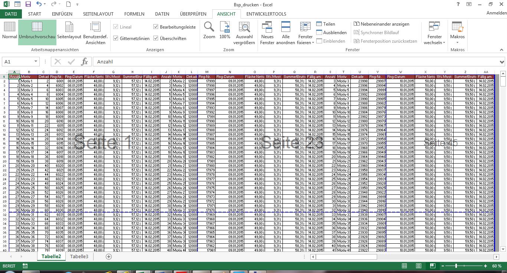
Task: Click Alle anordnen icon
Action: 285,27
